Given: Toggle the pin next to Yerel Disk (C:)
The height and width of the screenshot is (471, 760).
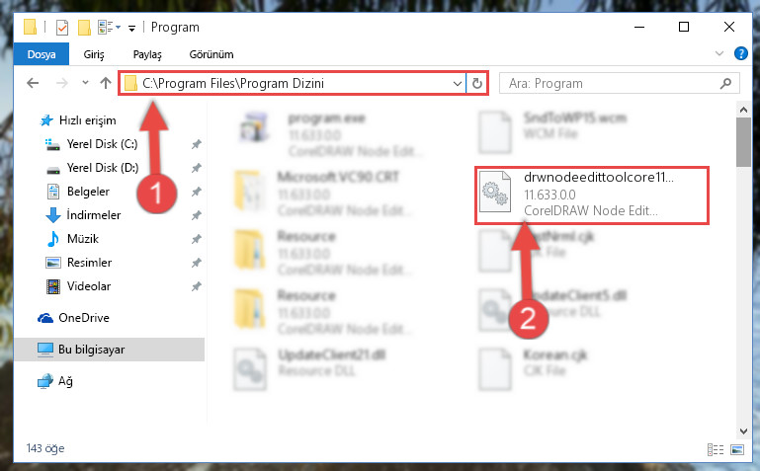Looking at the screenshot, I should (196, 144).
